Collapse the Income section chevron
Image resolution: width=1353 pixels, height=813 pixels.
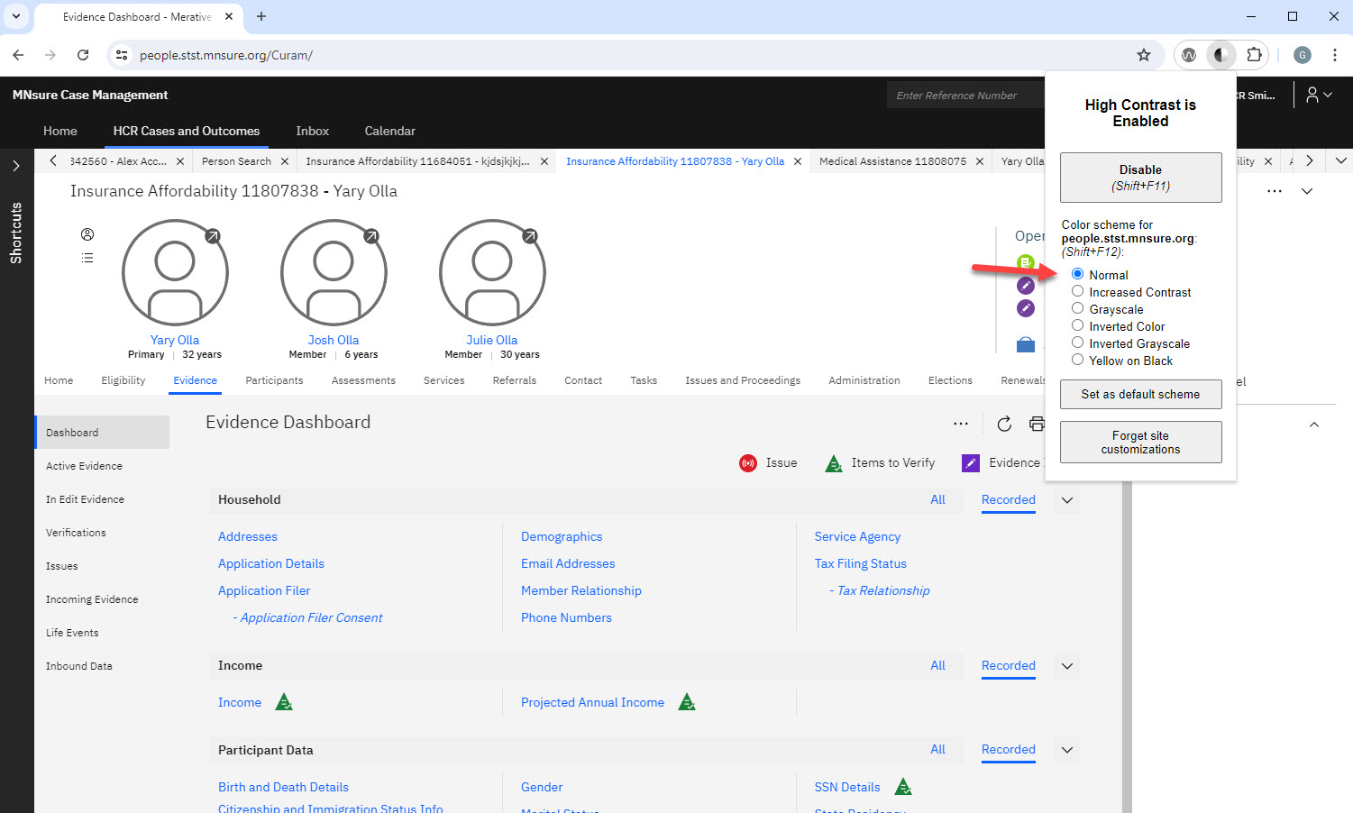[1067, 666]
